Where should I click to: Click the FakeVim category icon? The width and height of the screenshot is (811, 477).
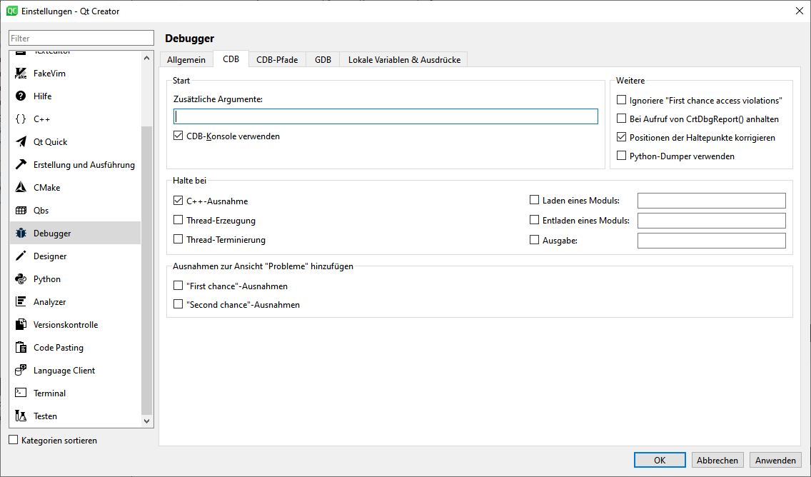tap(21, 74)
